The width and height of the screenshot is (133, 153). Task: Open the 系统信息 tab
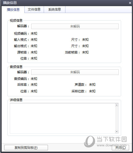(x=55, y=9)
